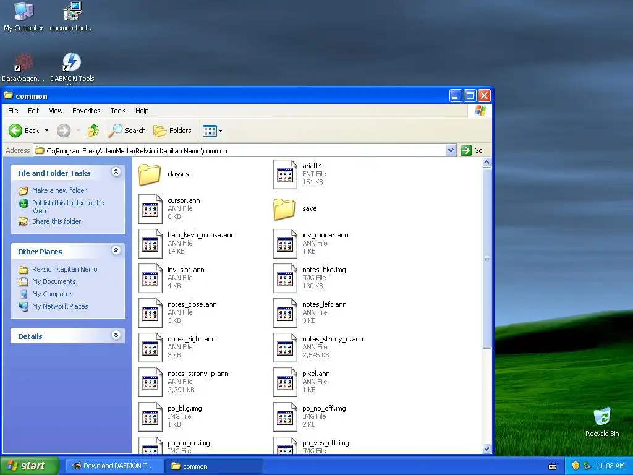The image size is (633, 475).
Task: Select the cursor.ann file icon
Action: 150,209
